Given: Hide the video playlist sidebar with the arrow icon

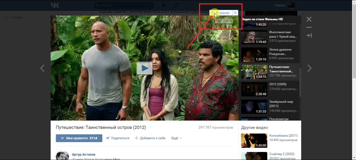Looking at the screenshot, I should click(x=309, y=35).
